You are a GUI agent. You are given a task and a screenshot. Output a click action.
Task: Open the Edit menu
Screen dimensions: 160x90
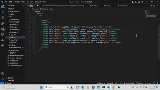click(10, 2)
